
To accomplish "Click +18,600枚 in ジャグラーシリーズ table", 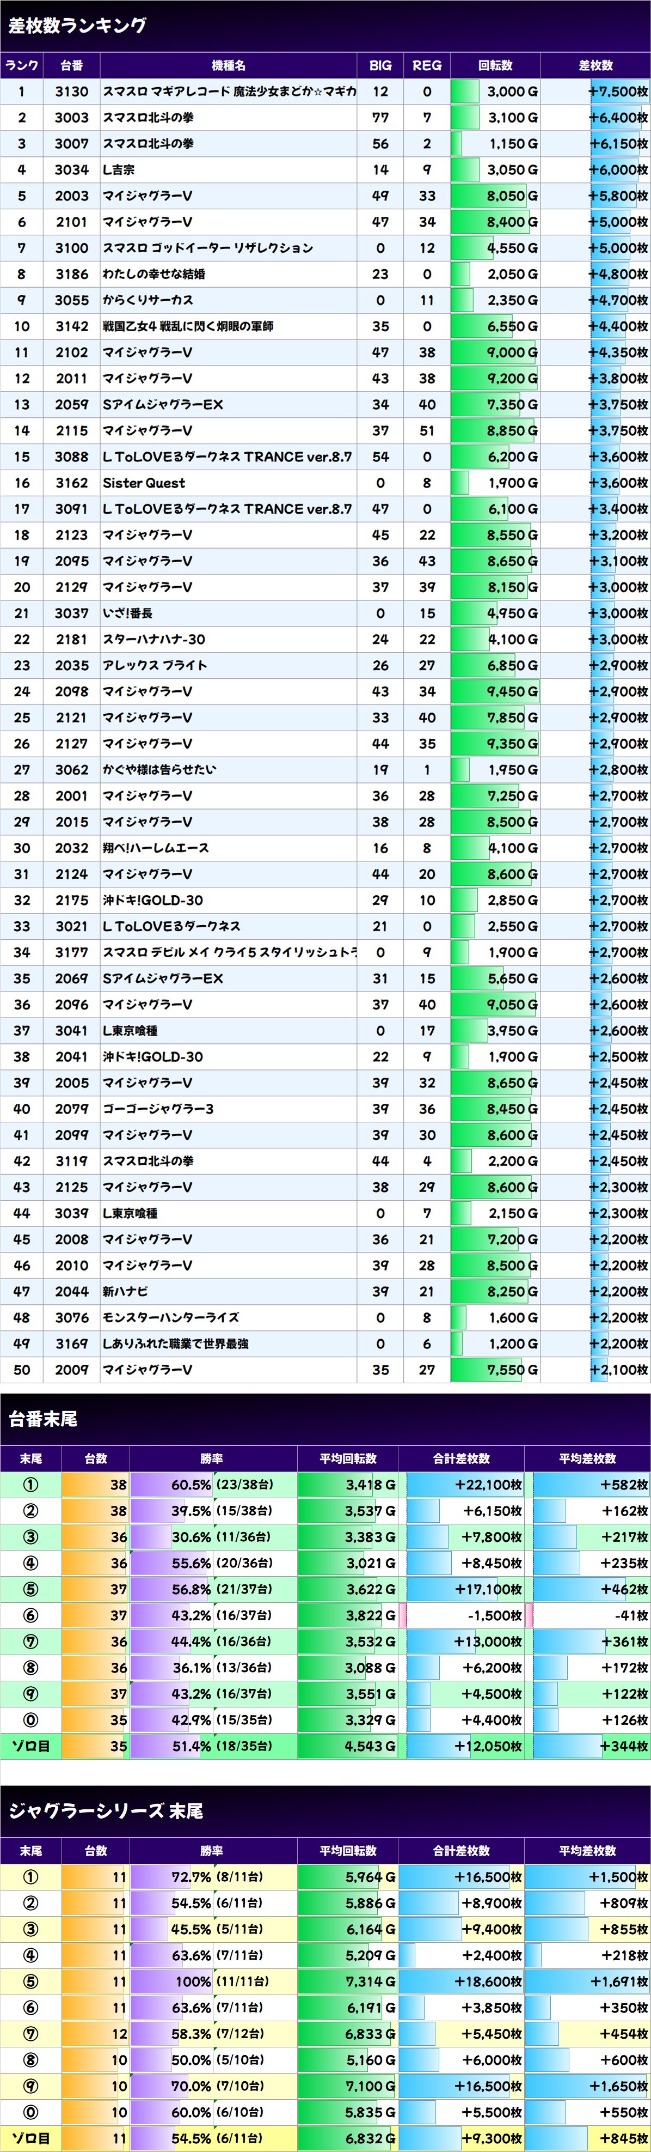I will point(488,1981).
